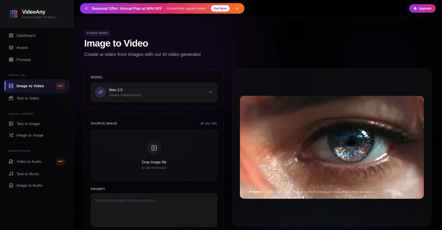Click the image upload icon in drop zone
Screen dimensions: 442x230
pos(154,148)
